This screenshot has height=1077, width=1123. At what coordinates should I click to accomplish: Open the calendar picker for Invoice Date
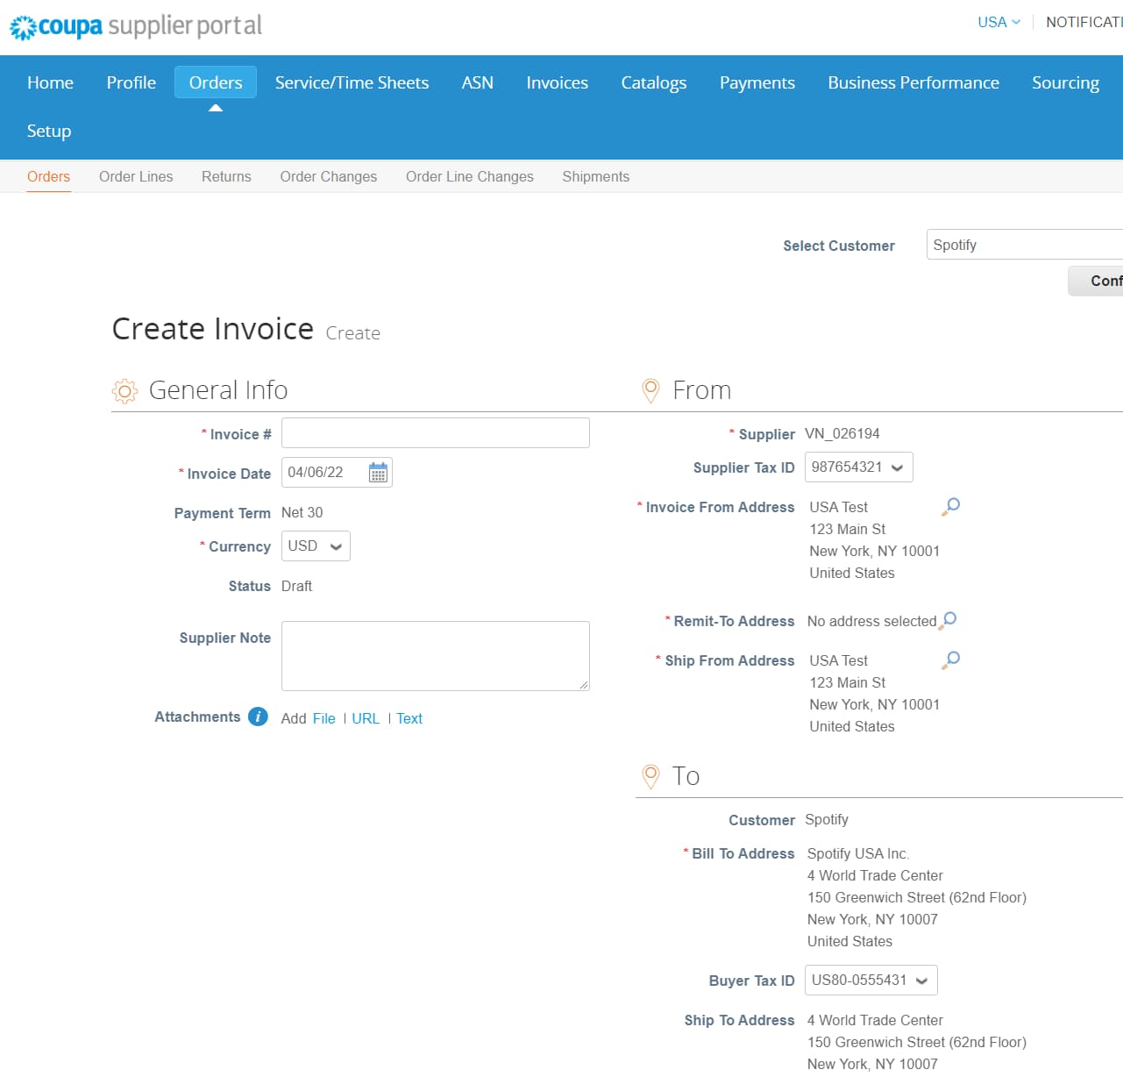(x=378, y=472)
